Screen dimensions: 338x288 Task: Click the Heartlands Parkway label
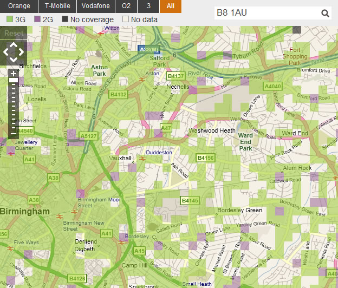tap(242, 81)
